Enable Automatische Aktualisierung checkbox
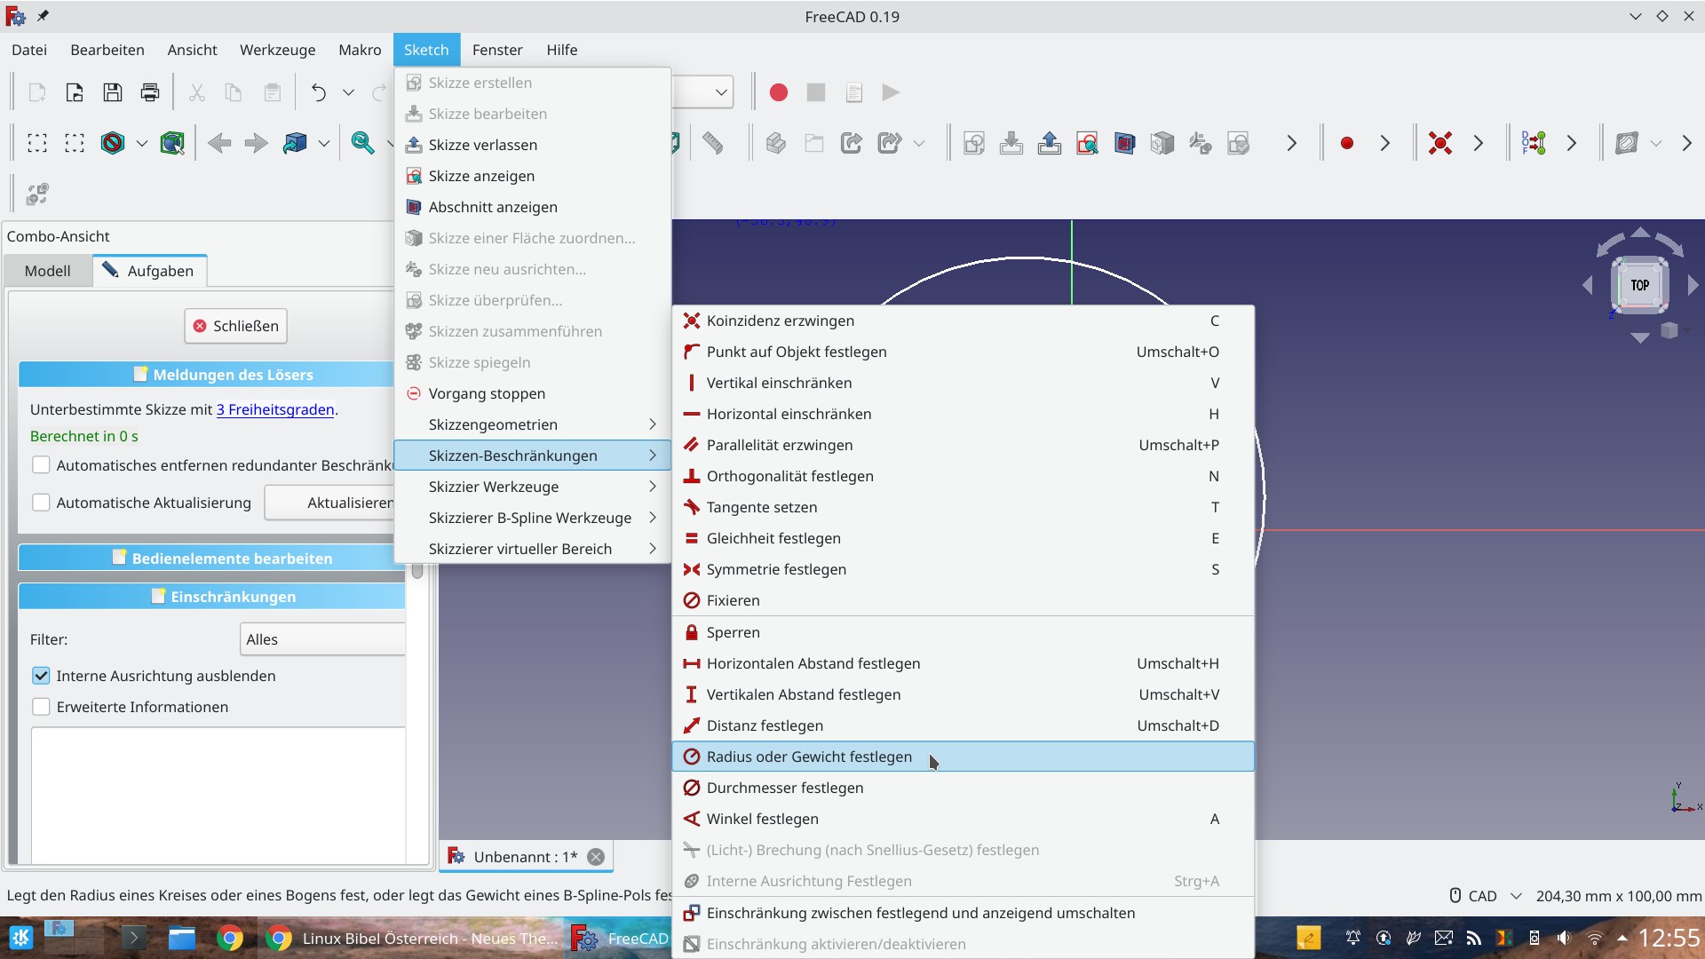The width and height of the screenshot is (1705, 959). tap(41, 503)
